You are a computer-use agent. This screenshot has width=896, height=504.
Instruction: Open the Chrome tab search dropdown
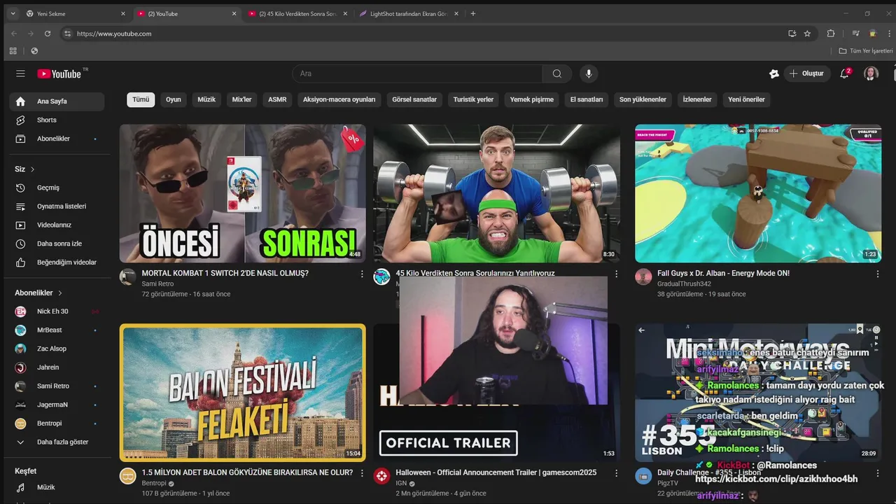pyautogui.click(x=13, y=13)
